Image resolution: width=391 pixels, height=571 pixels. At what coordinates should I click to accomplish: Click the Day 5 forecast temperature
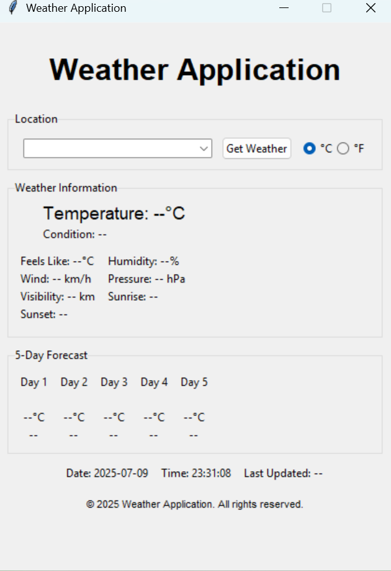click(x=194, y=417)
